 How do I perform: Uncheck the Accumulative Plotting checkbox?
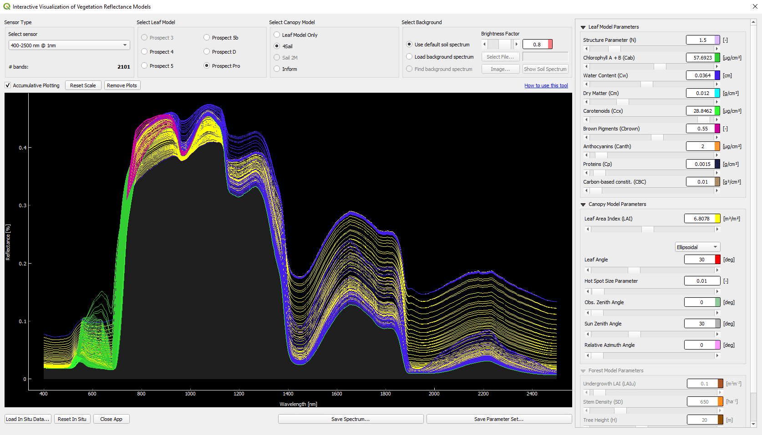8,85
